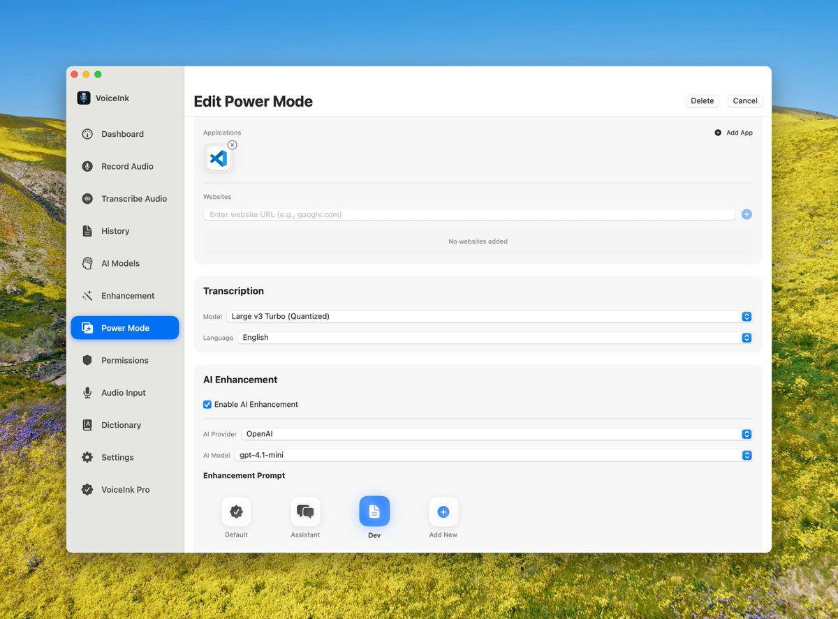The image size is (838, 619).
Task: Go to Record Audio section
Action: 125,166
